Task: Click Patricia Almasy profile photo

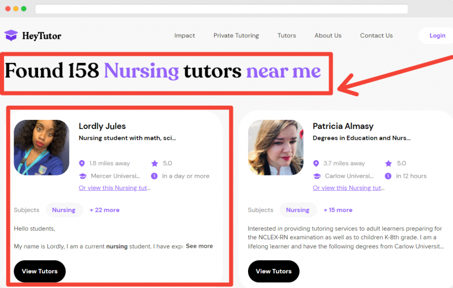Action: click(276, 148)
